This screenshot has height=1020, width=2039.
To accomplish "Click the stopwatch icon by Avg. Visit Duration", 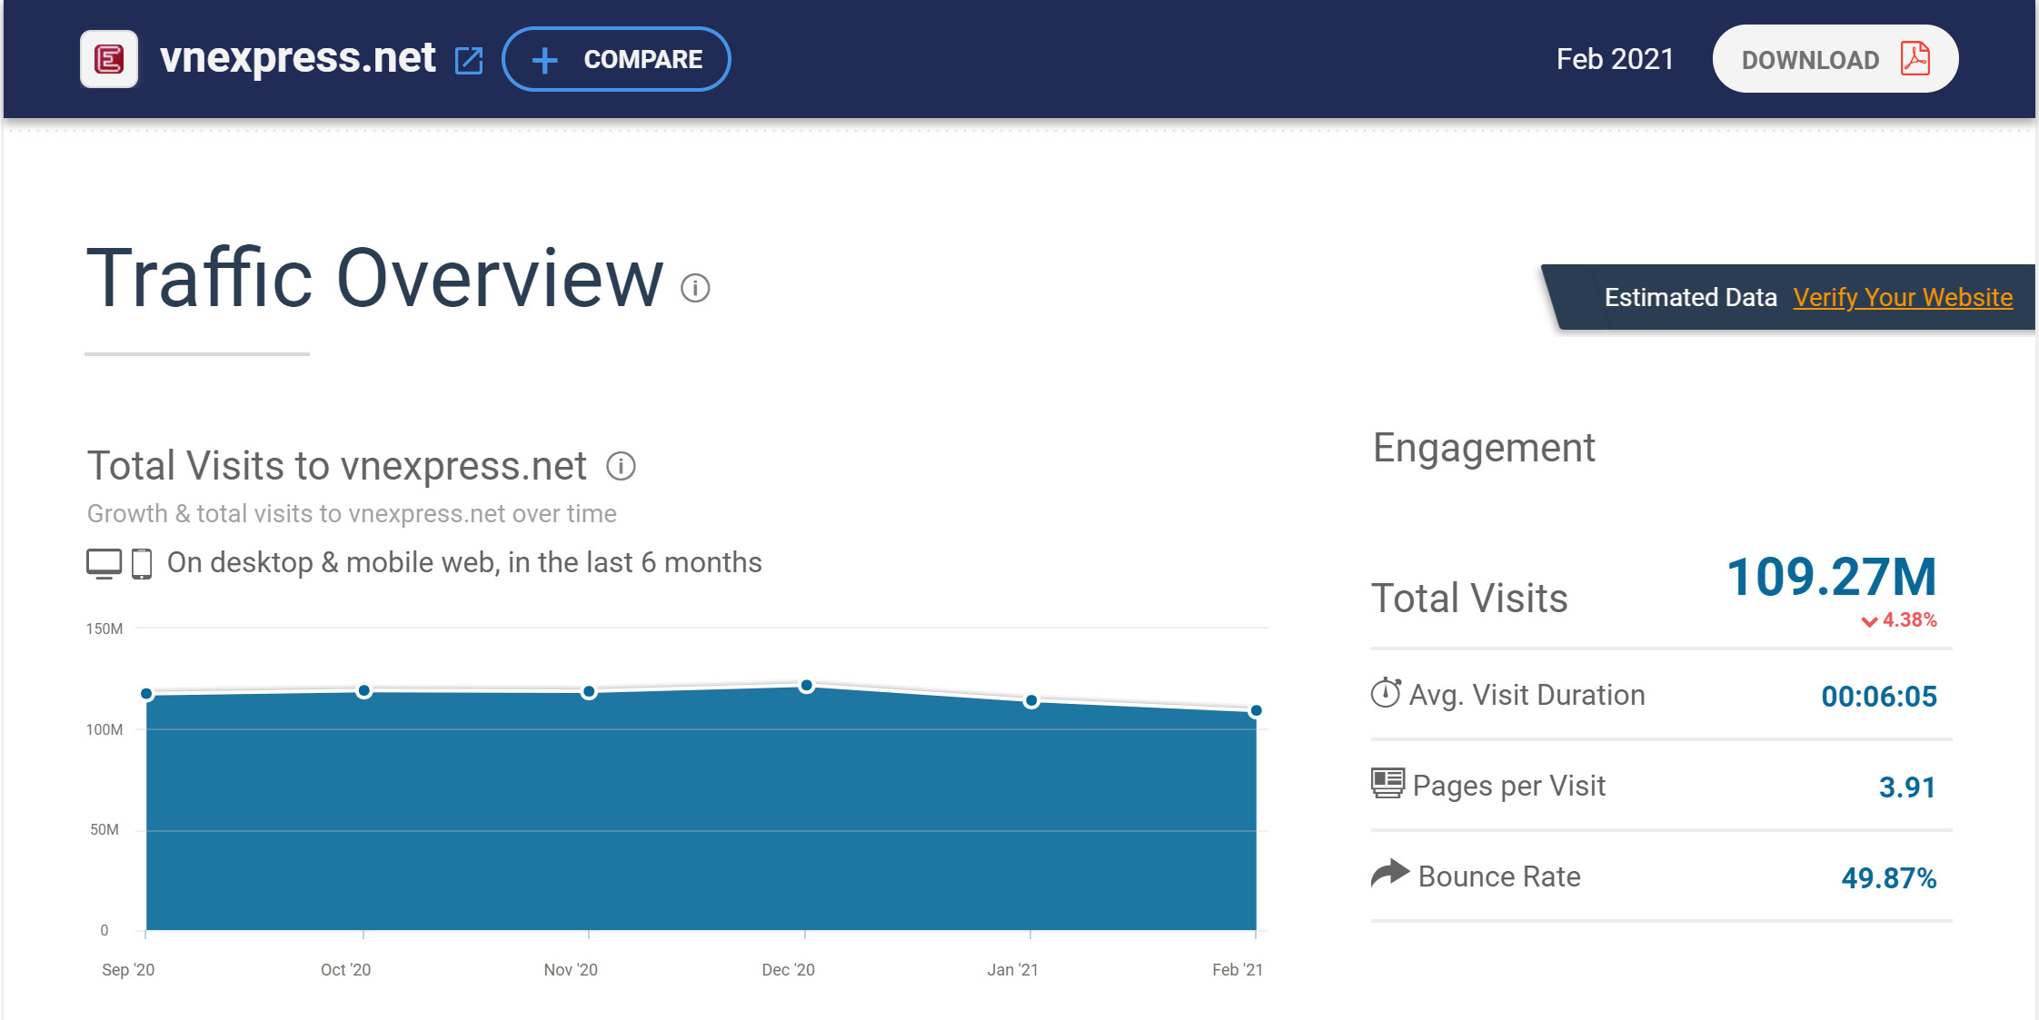I will pos(1386,693).
